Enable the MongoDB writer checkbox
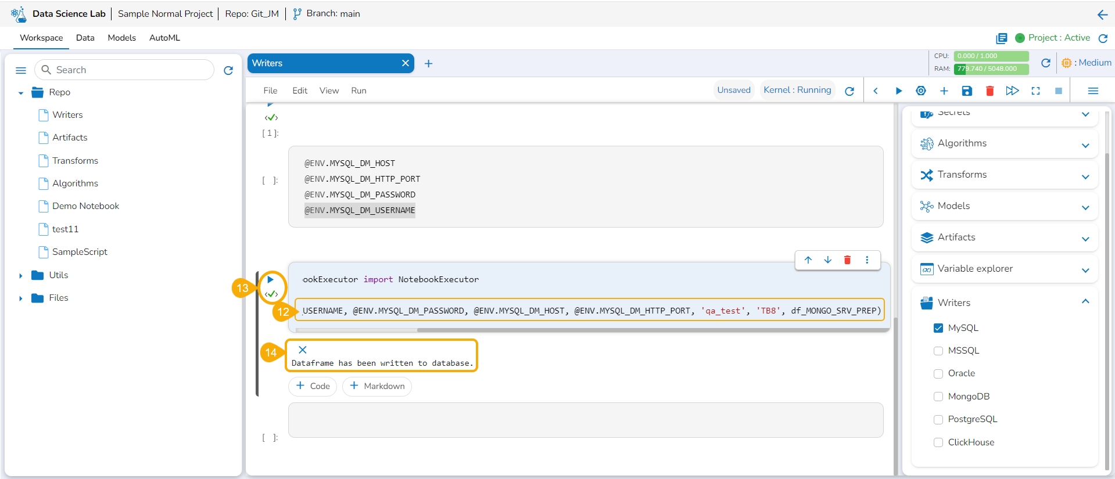Viewport: 1115px width, 479px height. click(x=938, y=397)
